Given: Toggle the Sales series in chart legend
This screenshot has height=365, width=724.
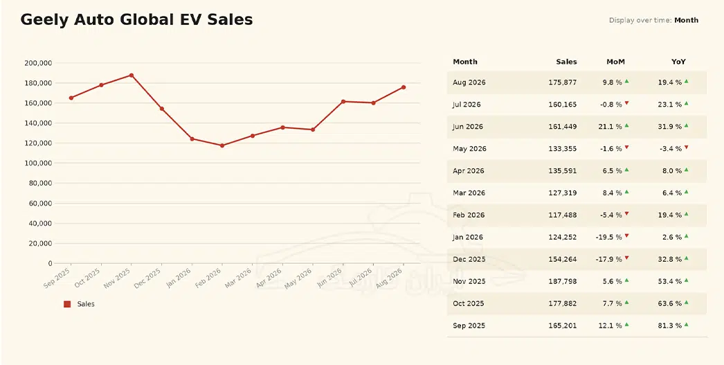Looking at the screenshot, I should 79,304.
